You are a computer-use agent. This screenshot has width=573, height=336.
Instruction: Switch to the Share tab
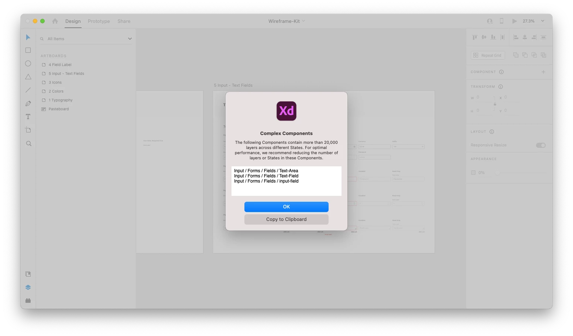(x=124, y=21)
